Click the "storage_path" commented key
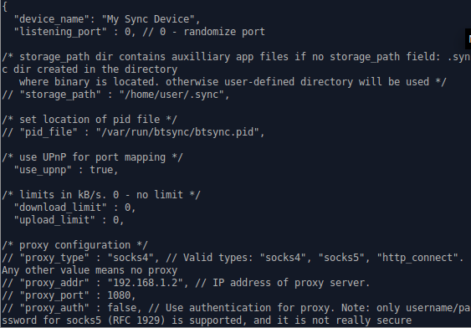This screenshot has width=471, height=328. pos(60,95)
